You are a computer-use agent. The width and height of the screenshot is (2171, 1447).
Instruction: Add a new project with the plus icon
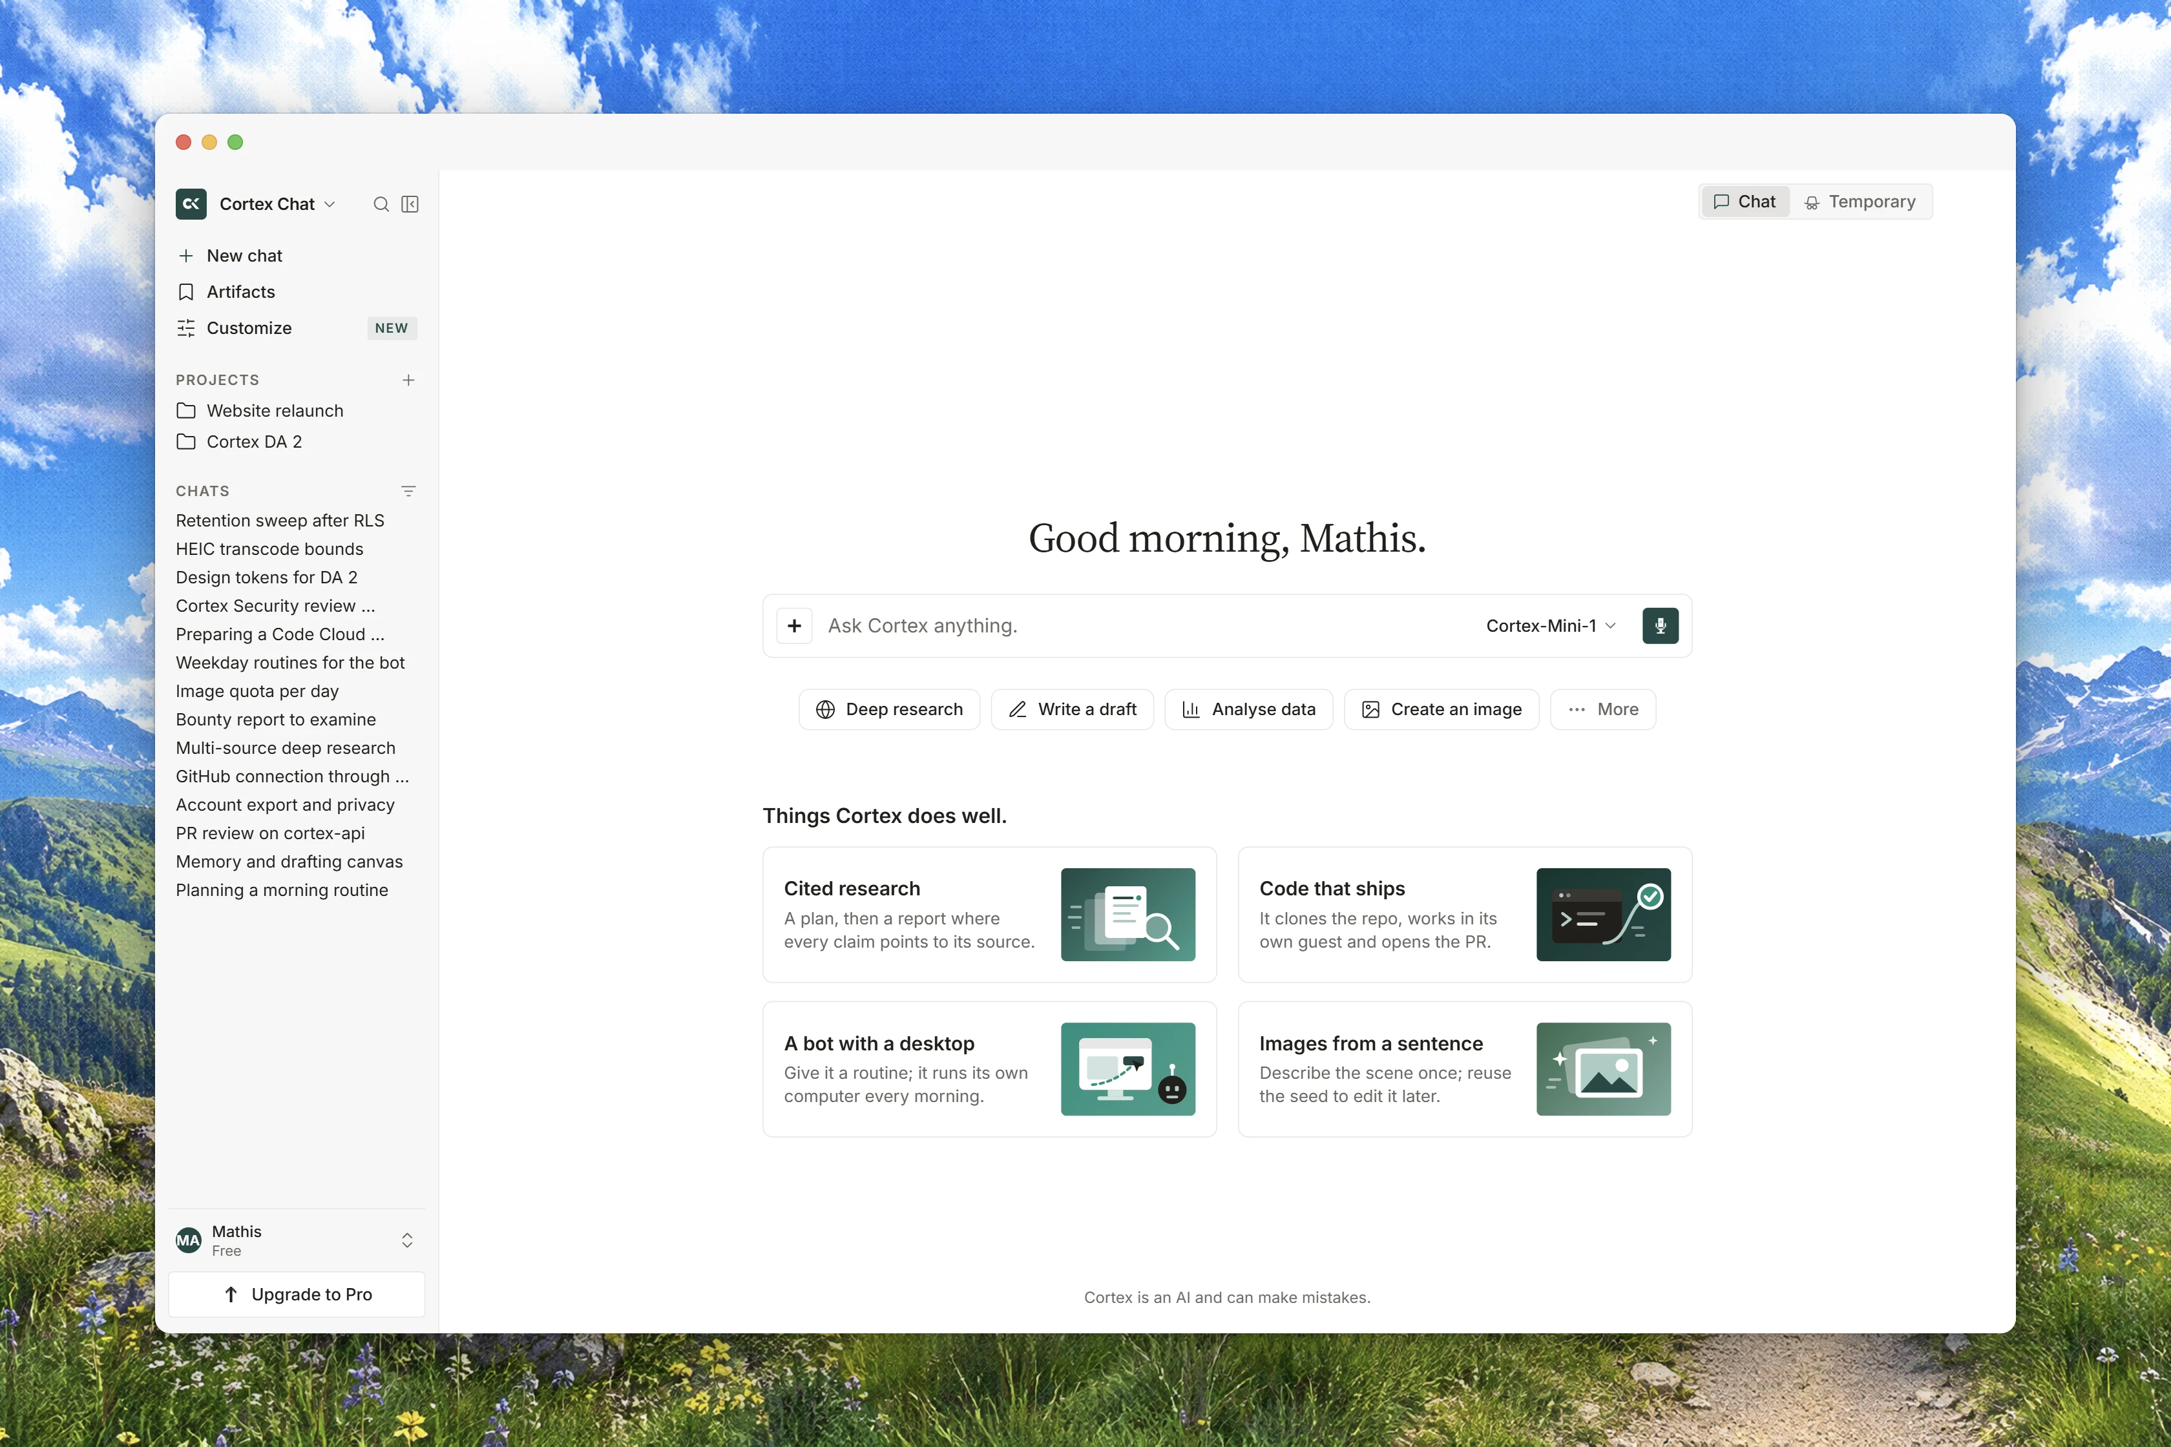[408, 380]
